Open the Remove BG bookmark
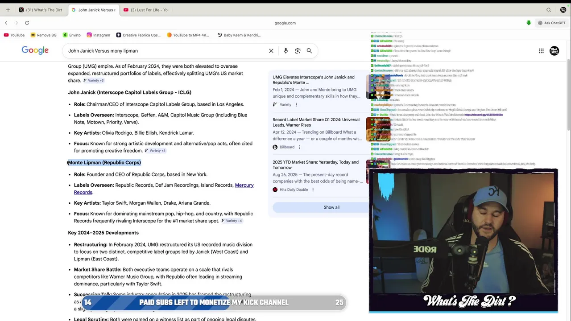The height and width of the screenshot is (321, 571). coord(43,35)
